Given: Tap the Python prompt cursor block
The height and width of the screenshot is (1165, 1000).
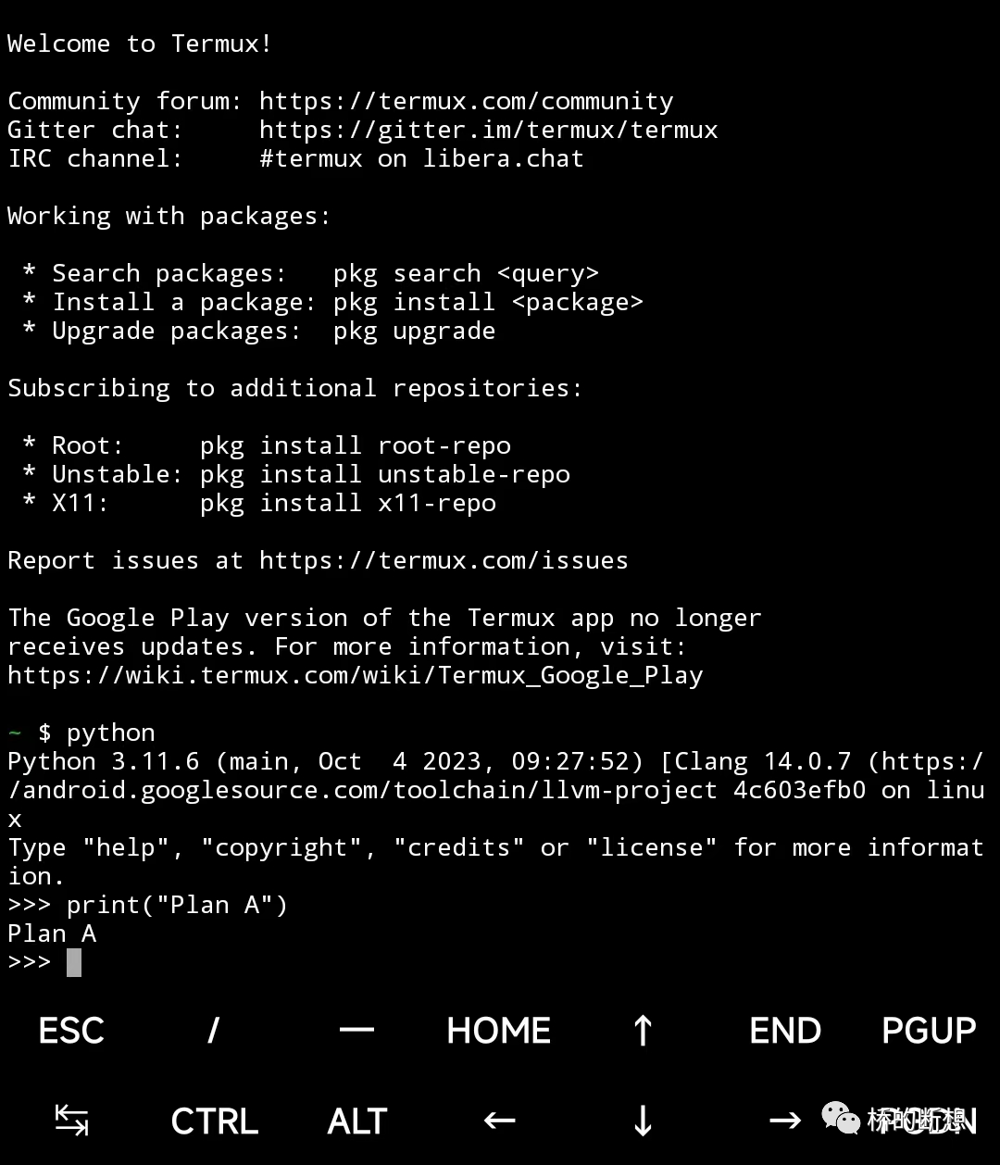Looking at the screenshot, I should click(74, 962).
